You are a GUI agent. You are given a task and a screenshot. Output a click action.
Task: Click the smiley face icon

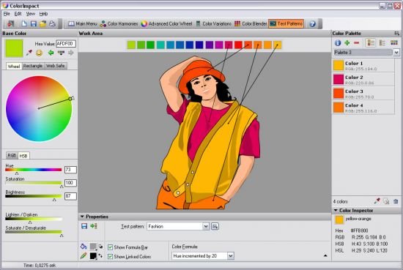39,53
